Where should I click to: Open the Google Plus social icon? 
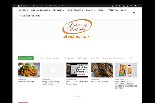coord(120,6)
